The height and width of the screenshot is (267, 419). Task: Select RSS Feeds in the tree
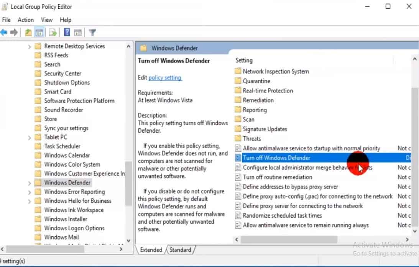[x=56, y=55]
